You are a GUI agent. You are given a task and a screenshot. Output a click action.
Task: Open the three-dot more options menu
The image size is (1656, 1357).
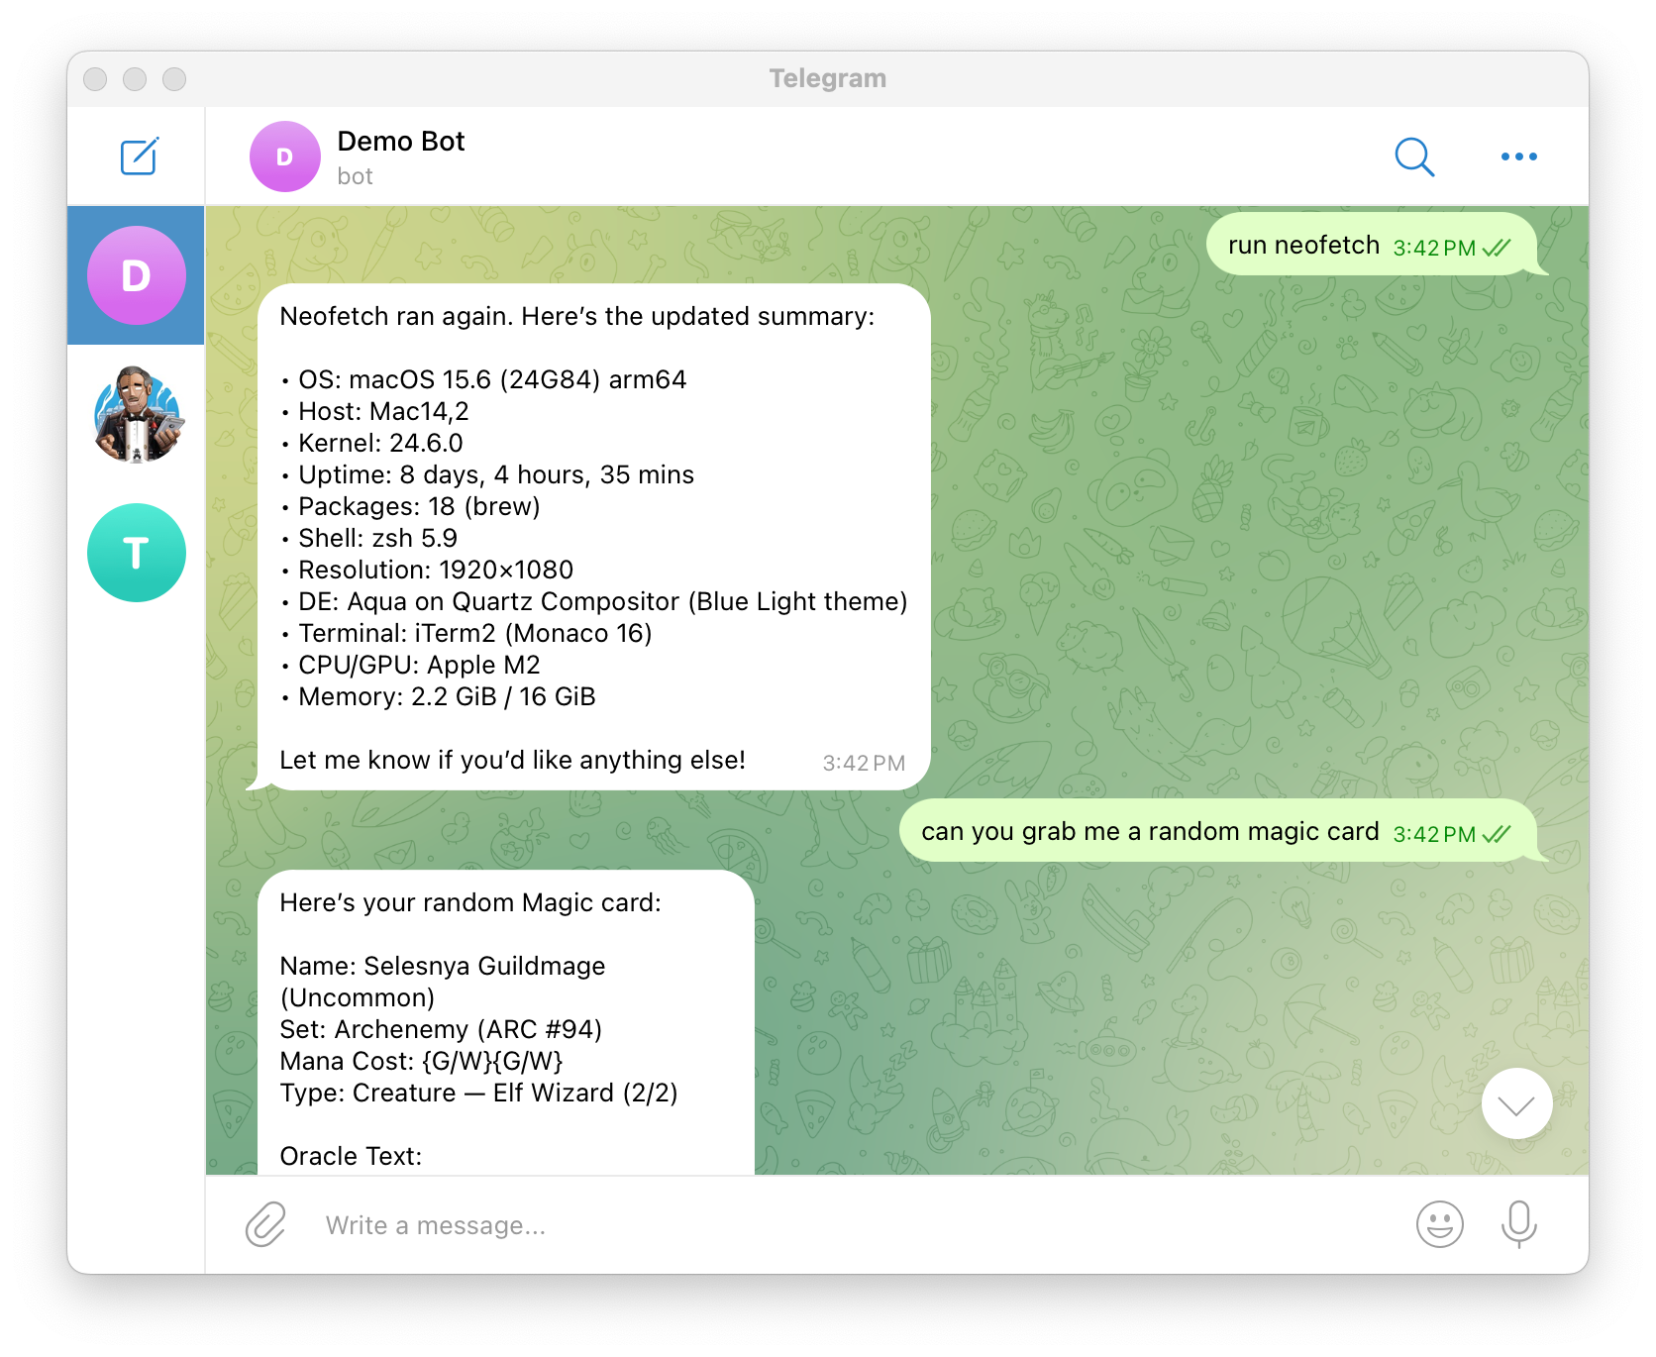tap(1518, 157)
